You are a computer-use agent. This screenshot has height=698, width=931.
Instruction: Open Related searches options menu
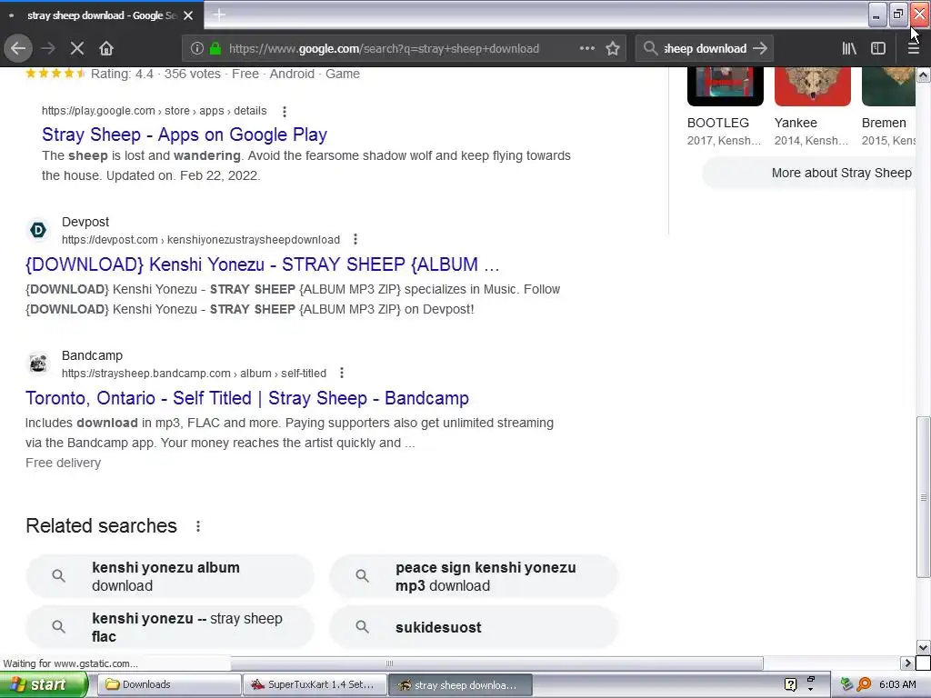(x=197, y=526)
